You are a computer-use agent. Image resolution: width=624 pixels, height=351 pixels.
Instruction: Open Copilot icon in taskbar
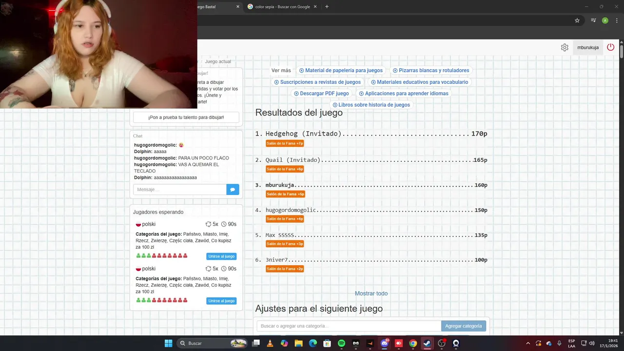284,343
